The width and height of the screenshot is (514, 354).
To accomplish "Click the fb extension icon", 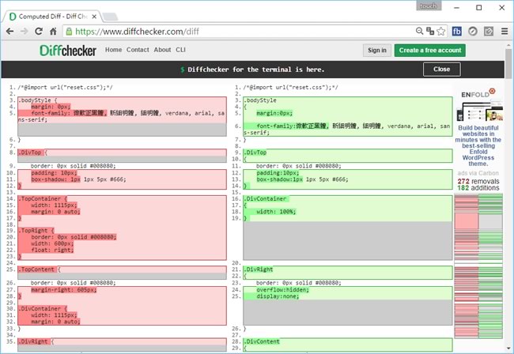I will pyautogui.click(x=457, y=31).
